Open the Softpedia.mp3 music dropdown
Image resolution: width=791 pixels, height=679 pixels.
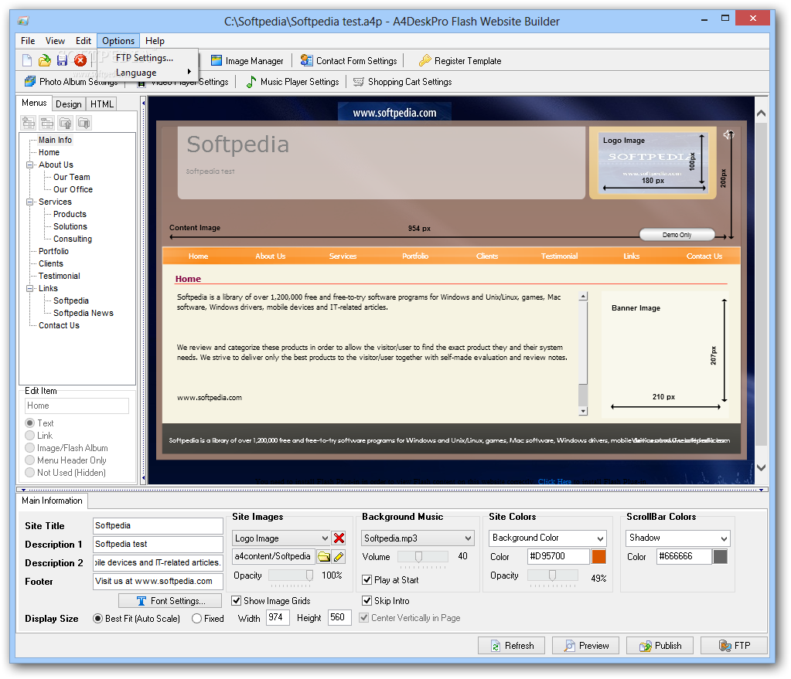coord(418,538)
